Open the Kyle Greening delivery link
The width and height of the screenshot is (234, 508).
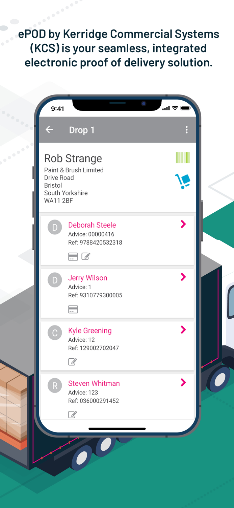[x=90, y=331]
